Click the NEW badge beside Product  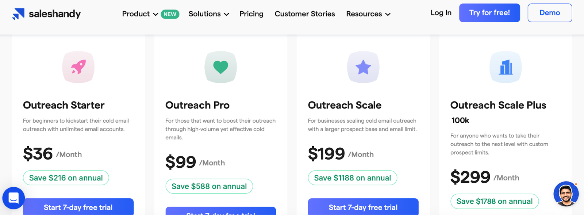169,14
